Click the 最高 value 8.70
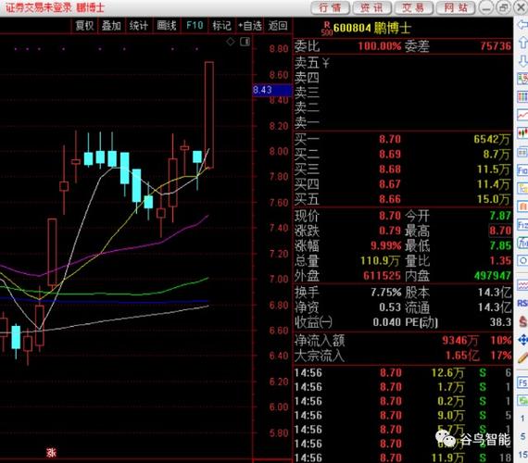This screenshot has width=528, height=463. [x=500, y=231]
